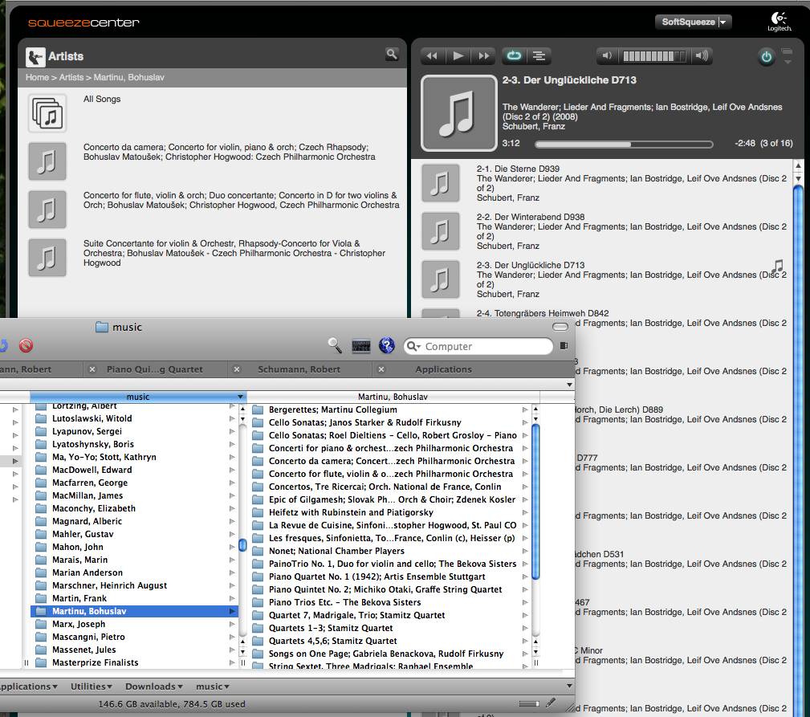Open the music column header dropdown
The image size is (810, 717).
click(239, 397)
